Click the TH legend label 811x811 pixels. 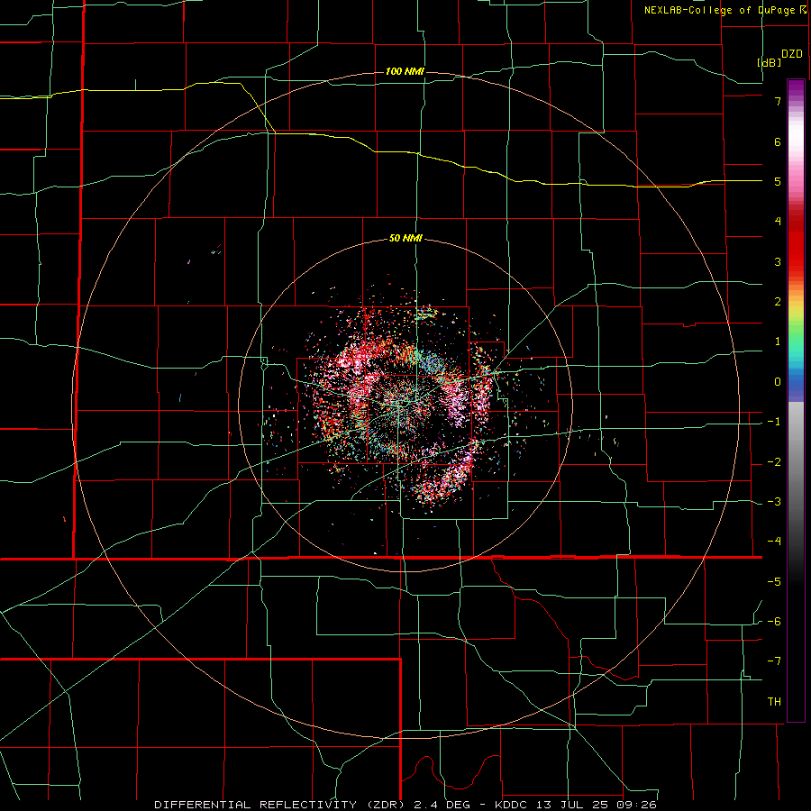(x=774, y=702)
